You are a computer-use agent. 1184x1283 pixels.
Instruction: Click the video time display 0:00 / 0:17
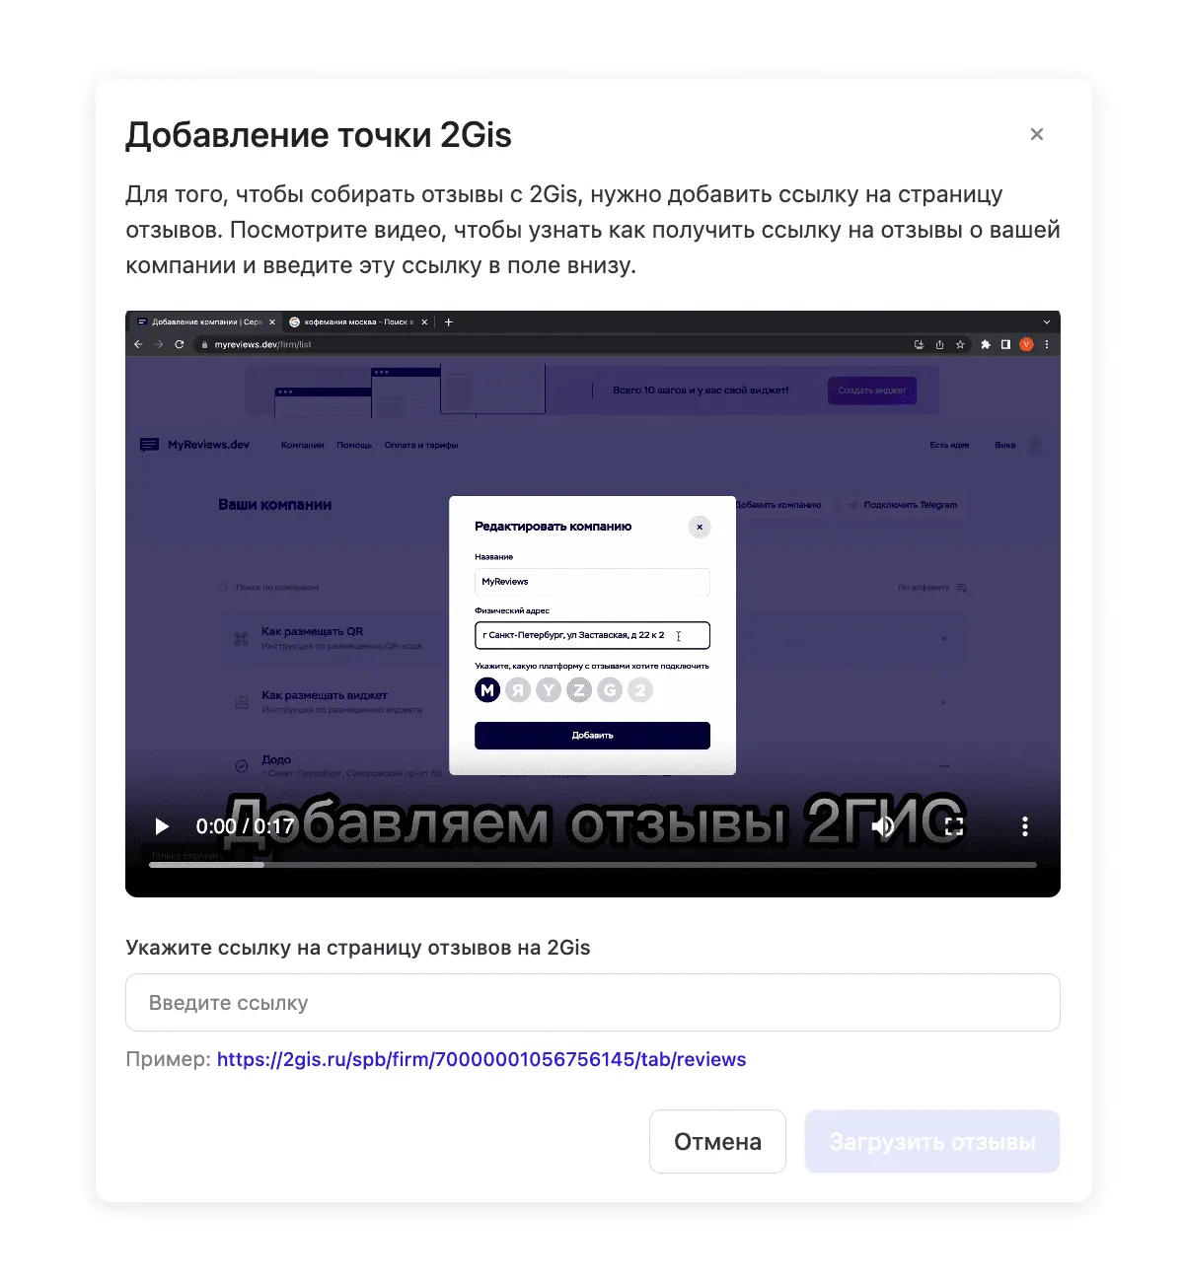(x=245, y=826)
